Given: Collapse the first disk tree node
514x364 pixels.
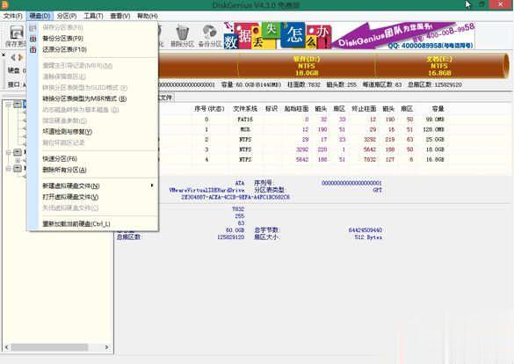Looking at the screenshot, I should coord(8,105).
